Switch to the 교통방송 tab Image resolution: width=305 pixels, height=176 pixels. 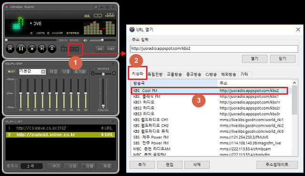174,74
